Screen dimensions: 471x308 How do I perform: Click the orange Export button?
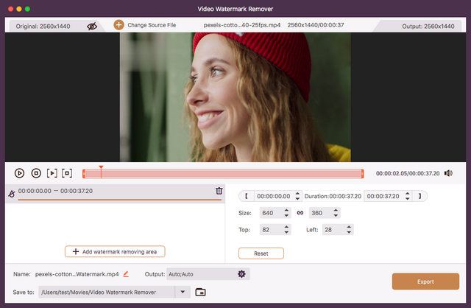pyautogui.click(x=425, y=281)
